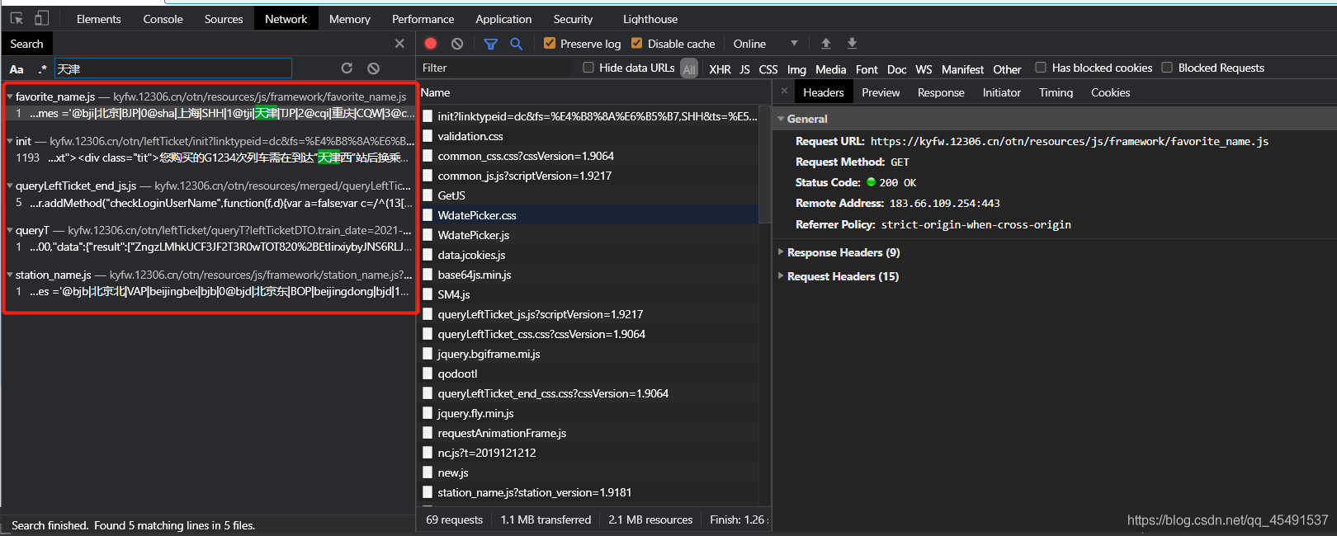Collapse the queryLeftTicket_end_js.js search result
Viewport: 1337px width, 536px height.
(10, 186)
